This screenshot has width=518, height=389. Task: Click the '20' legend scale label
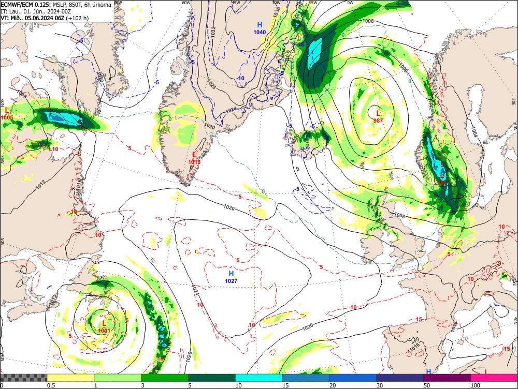333,385
